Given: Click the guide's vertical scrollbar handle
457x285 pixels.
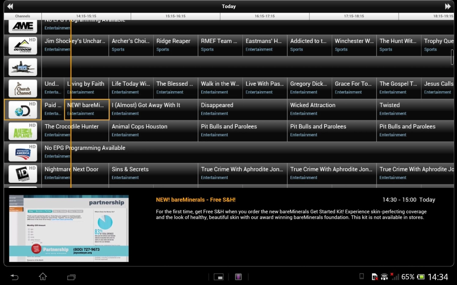Looking at the screenshot, I should click(x=452, y=57).
